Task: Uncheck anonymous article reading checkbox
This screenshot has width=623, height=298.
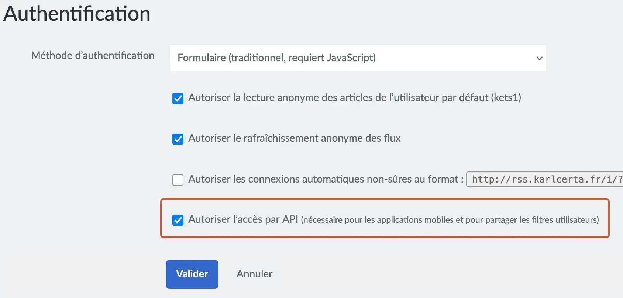Action: 178,98
